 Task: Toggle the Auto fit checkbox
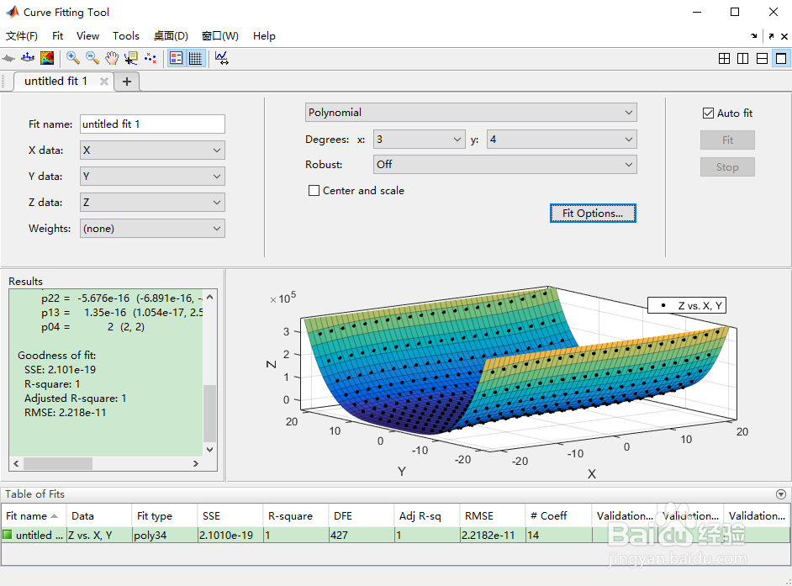pyautogui.click(x=708, y=114)
